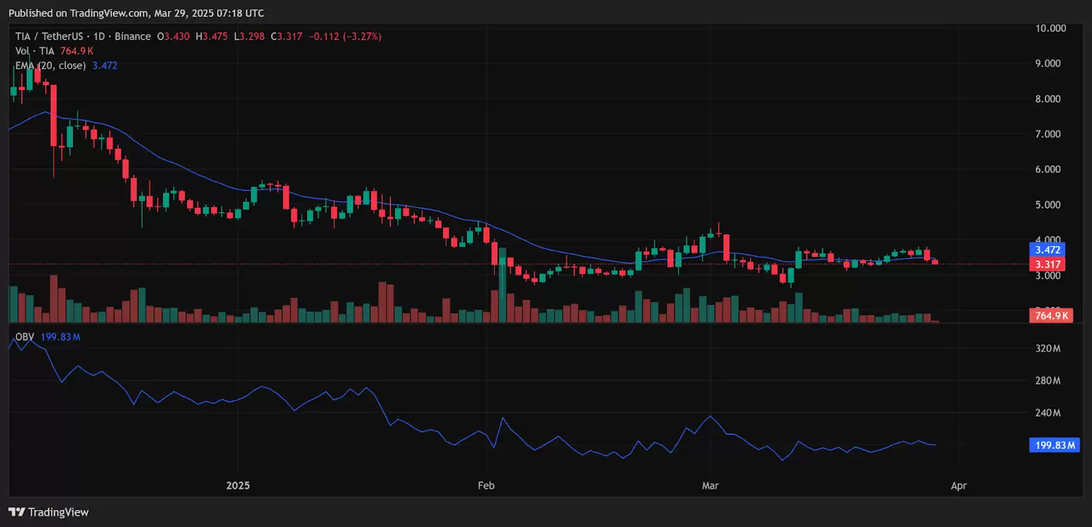The height and width of the screenshot is (527, 1092).
Task: Click the 6.000 price scale label
Action: tap(1048, 169)
